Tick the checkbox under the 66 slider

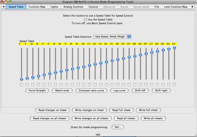point(61,85)
